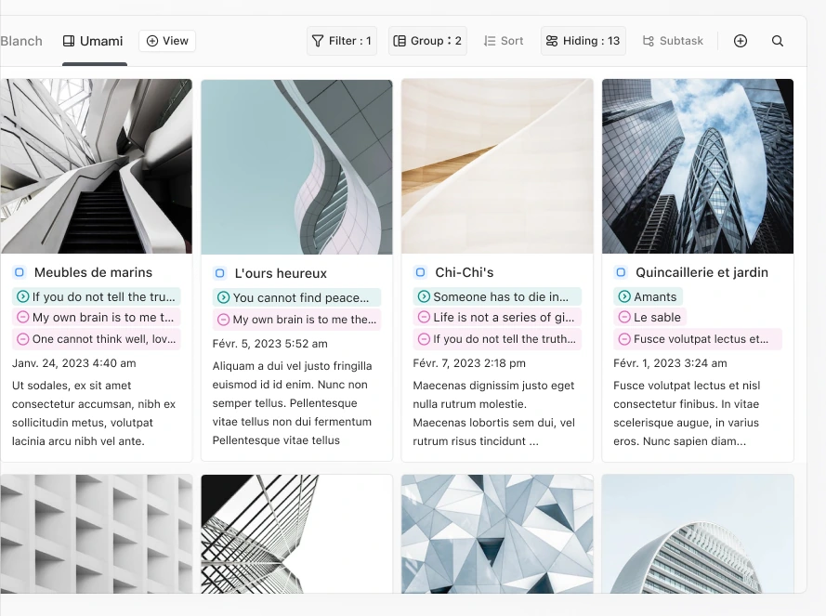The width and height of the screenshot is (826, 616).
Task: Open the Group : 2 settings
Action: (x=427, y=41)
